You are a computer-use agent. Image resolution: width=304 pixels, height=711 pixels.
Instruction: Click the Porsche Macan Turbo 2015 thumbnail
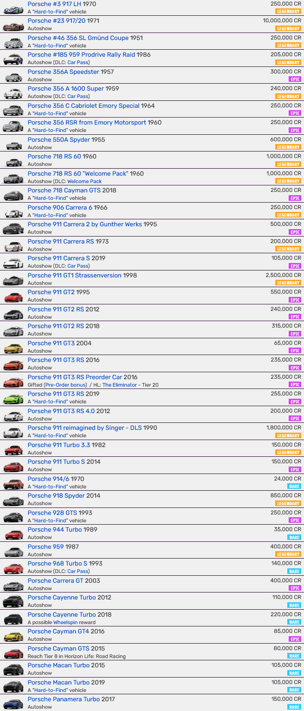[13, 670]
